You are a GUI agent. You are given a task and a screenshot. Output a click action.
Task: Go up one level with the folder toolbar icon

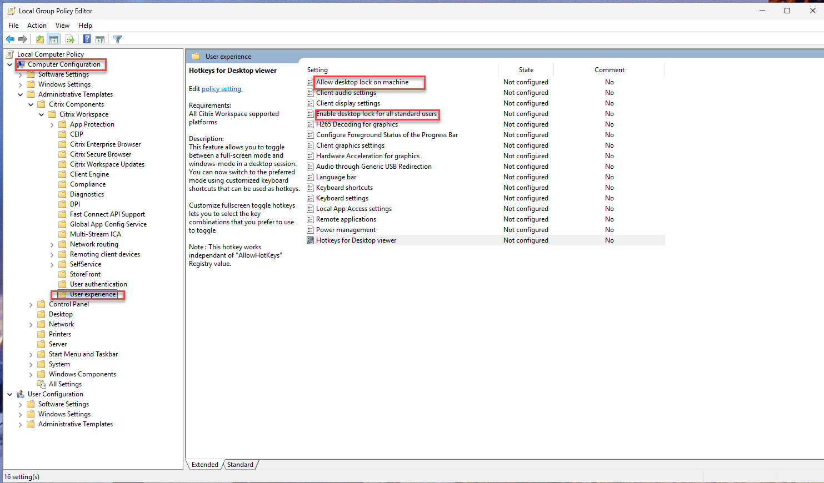coord(40,39)
